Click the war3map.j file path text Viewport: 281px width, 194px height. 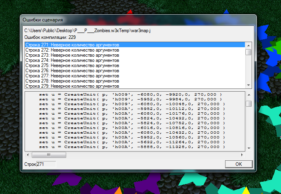tap(87, 31)
